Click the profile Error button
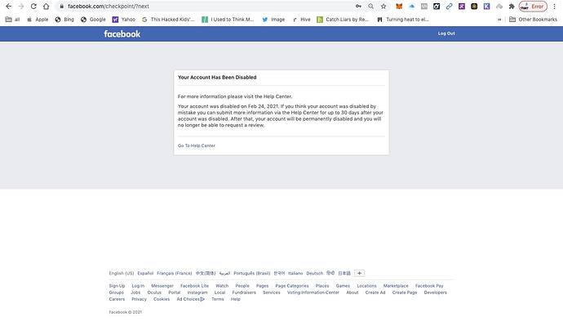 click(533, 7)
